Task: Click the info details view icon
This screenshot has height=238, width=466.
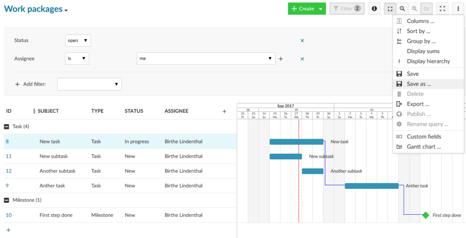Action: (x=374, y=9)
